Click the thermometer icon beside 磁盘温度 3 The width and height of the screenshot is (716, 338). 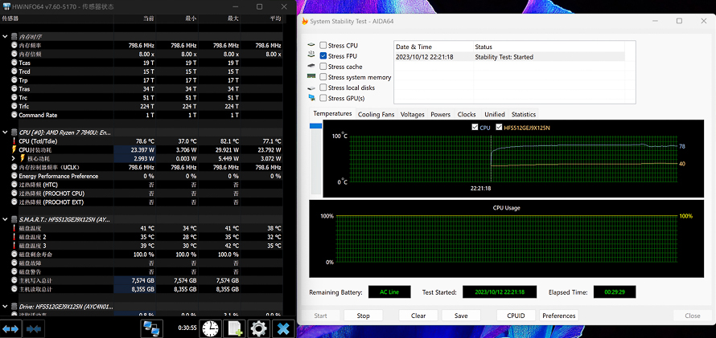14,246
